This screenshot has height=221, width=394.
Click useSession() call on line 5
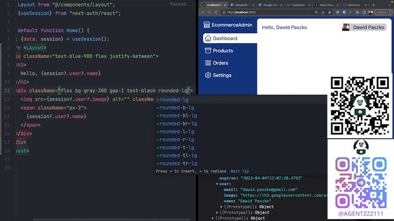pos(90,39)
